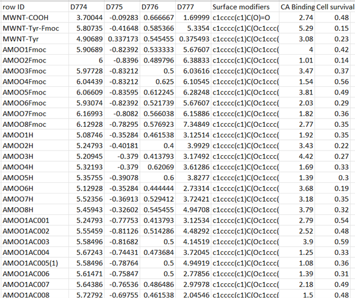Click D775 value 0.337173
The width and height of the screenshot is (355, 298).
(x=122, y=39)
